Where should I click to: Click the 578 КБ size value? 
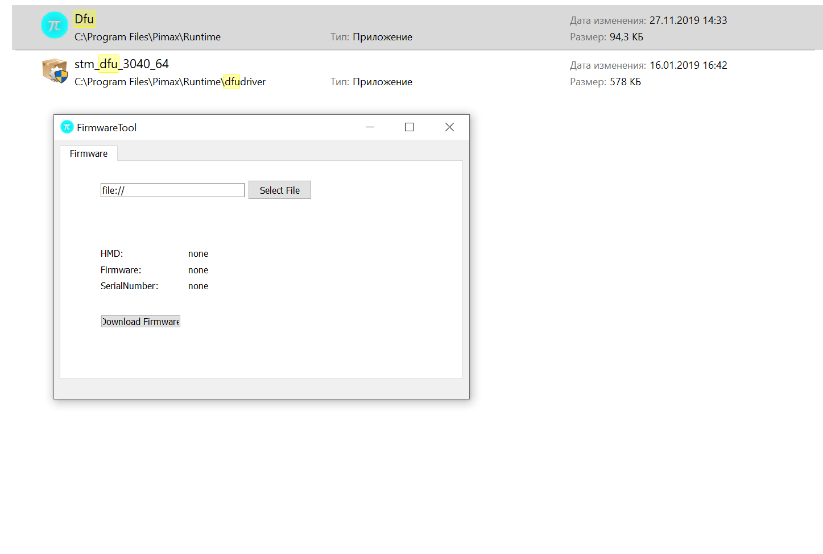click(625, 82)
